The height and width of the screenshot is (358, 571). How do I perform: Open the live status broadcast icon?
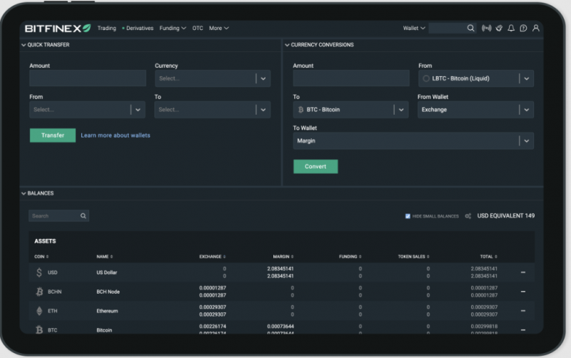coord(487,29)
